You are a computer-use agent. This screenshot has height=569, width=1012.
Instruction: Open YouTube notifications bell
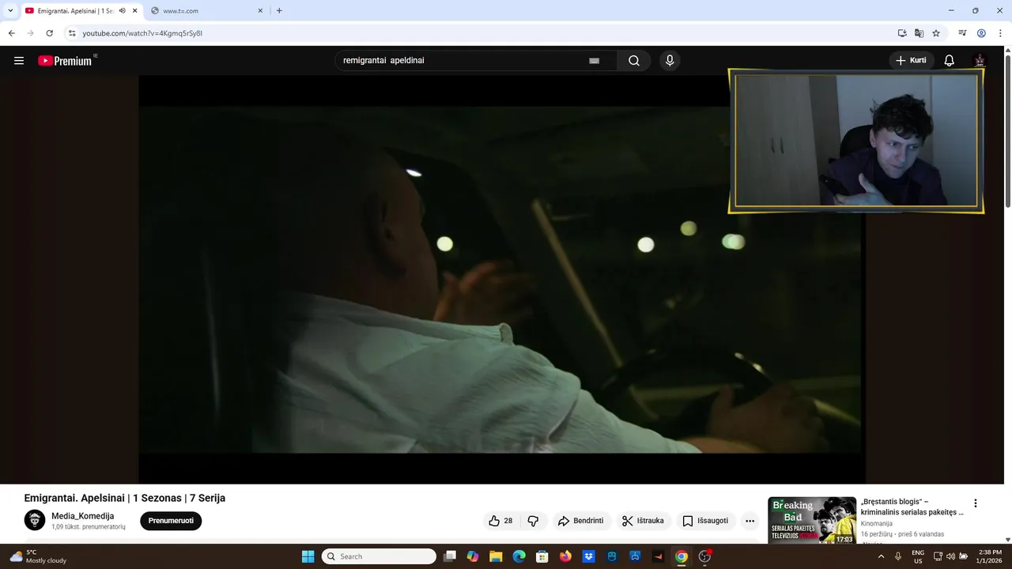click(x=950, y=61)
